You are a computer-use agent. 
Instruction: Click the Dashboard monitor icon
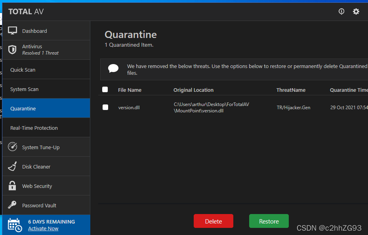pyautogui.click(x=12, y=31)
